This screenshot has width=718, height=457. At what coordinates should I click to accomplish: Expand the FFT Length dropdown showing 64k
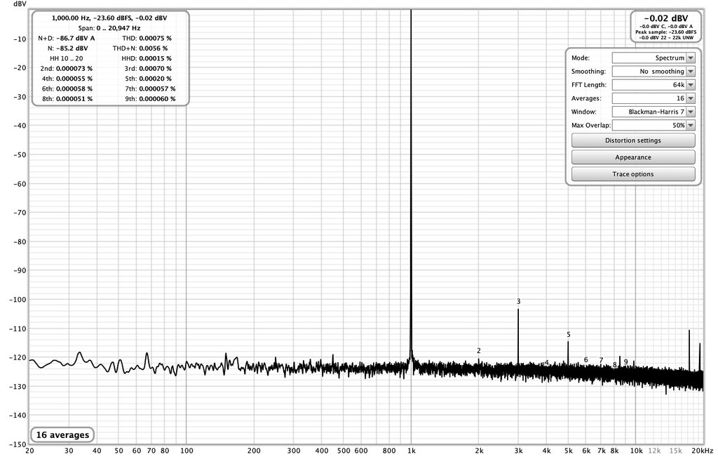(x=653, y=85)
